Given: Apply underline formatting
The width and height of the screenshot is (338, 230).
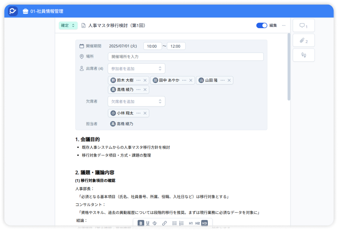Looking at the screenshot, I should click(148, 223).
